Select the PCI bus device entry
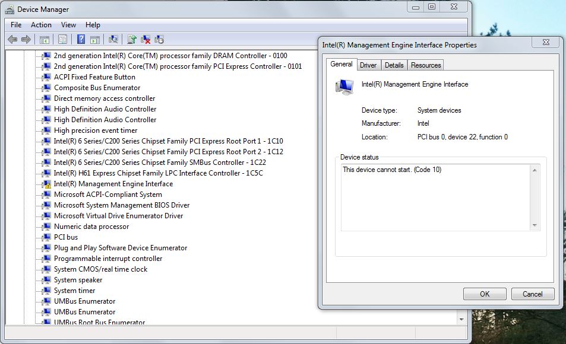566x344 pixels. click(x=65, y=237)
